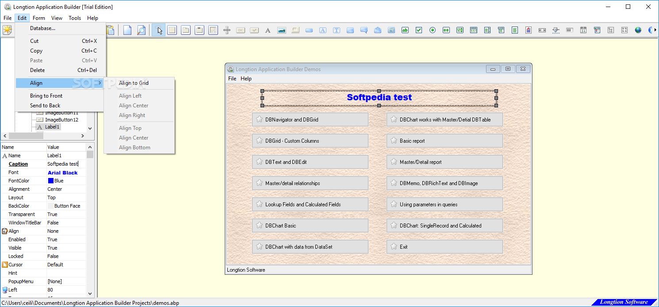Select the pointer arrow tool in toolbar
This screenshot has width=659, height=307.
pyautogui.click(x=159, y=30)
